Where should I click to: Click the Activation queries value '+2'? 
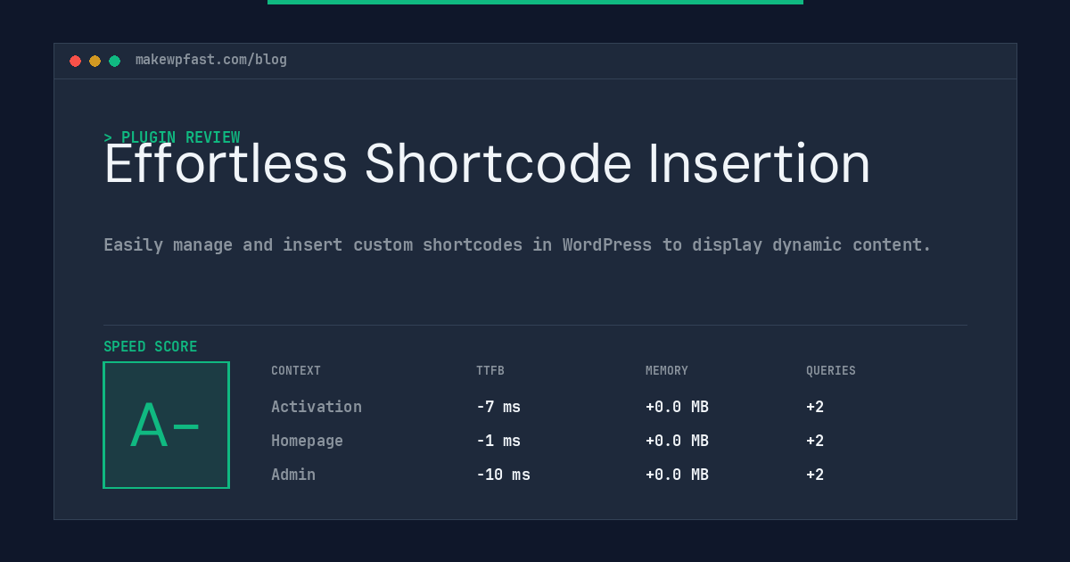pyautogui.click(x=815, y=407)
